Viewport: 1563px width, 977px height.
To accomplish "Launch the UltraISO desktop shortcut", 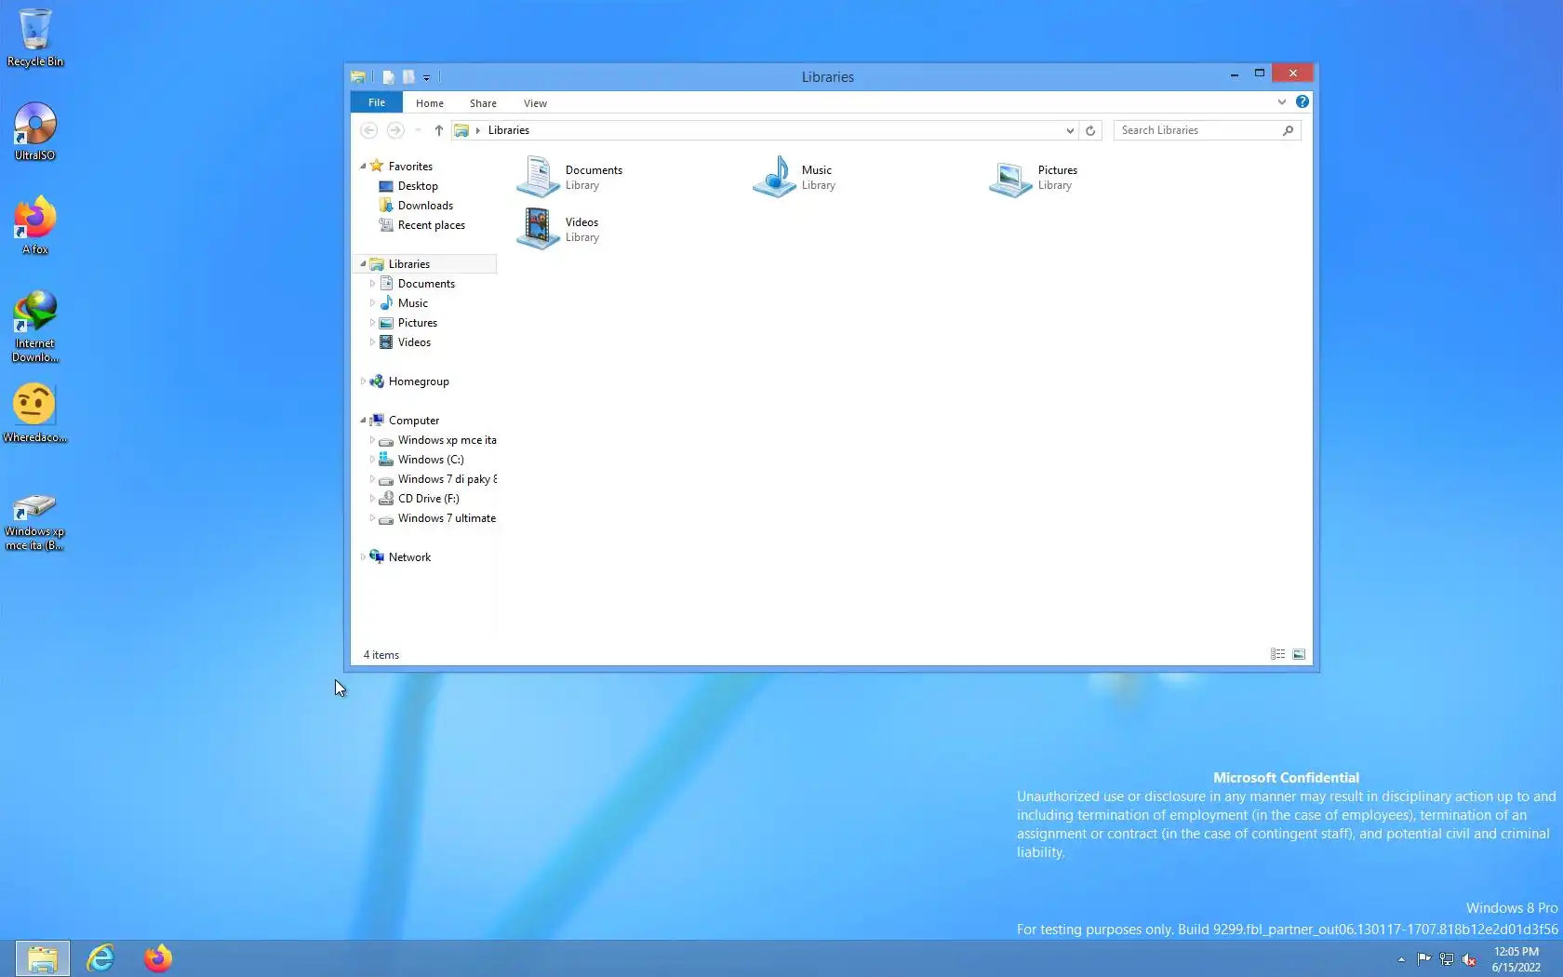I will pos(35,131).
